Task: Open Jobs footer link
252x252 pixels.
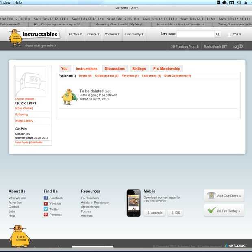Action: click(12, 211)
